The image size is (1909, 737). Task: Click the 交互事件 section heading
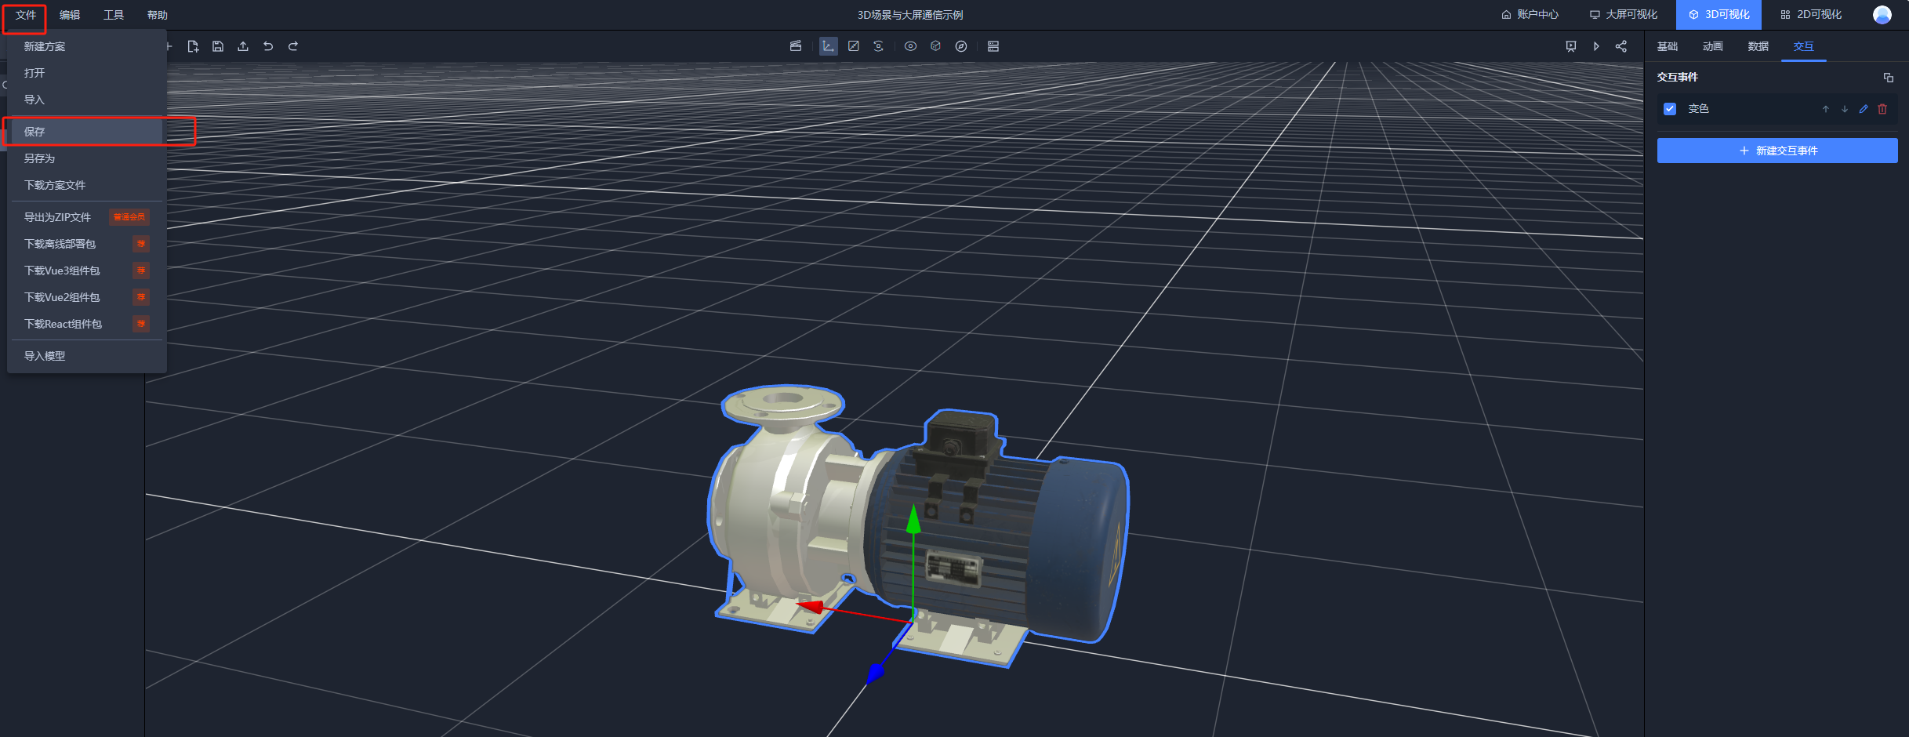[x=1678, y=77]
